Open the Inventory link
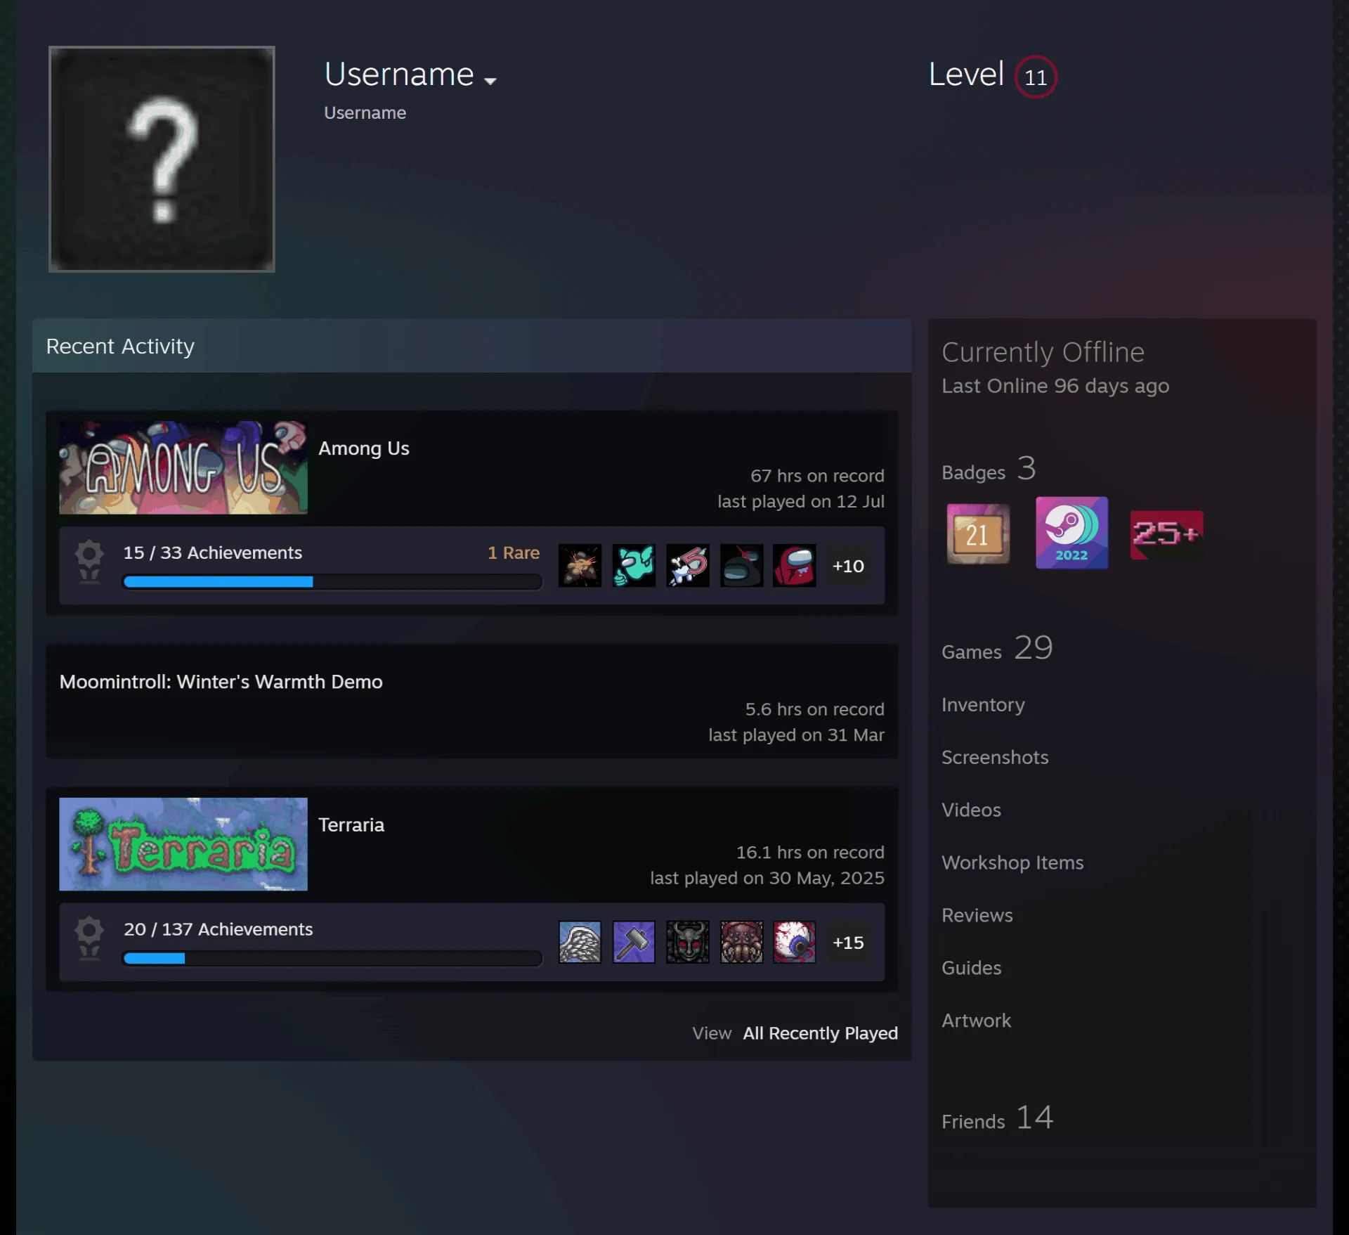 click(x=983, y=704)
